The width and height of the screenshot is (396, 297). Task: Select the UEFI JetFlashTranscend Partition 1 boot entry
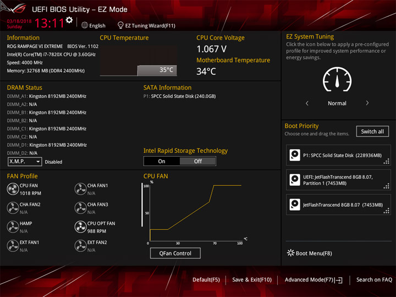pos(338,180)
